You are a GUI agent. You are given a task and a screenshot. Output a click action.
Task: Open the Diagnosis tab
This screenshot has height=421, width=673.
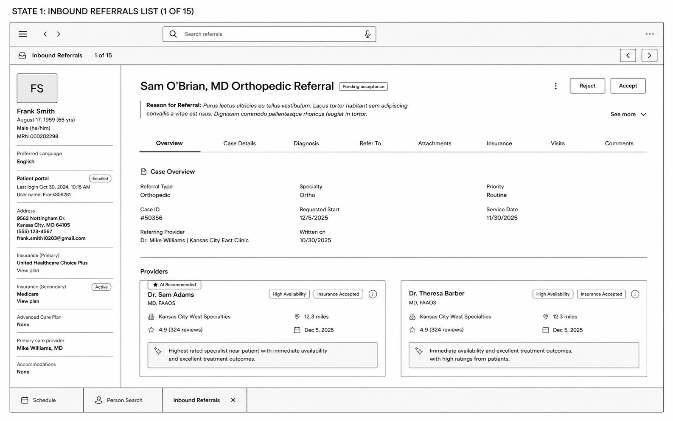[306, 143]
